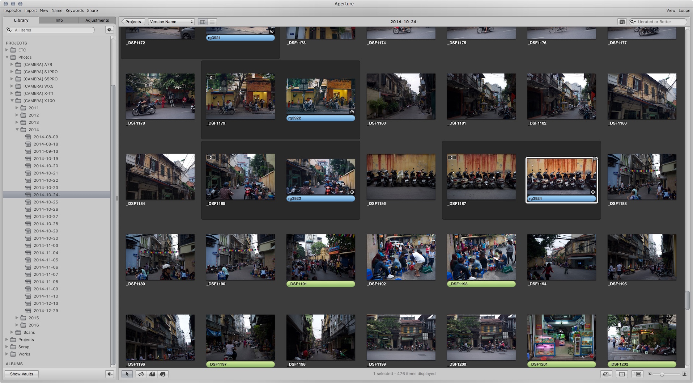Go back with the Projects button
Viewport: 693px width, 383px height.
tap(133, 22)
